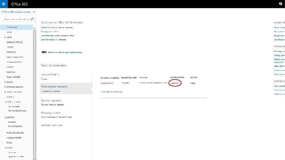Open MEETING ROOMS in the navigation
Viewport: 285px width, 160px height.
[x=14, y=62]
